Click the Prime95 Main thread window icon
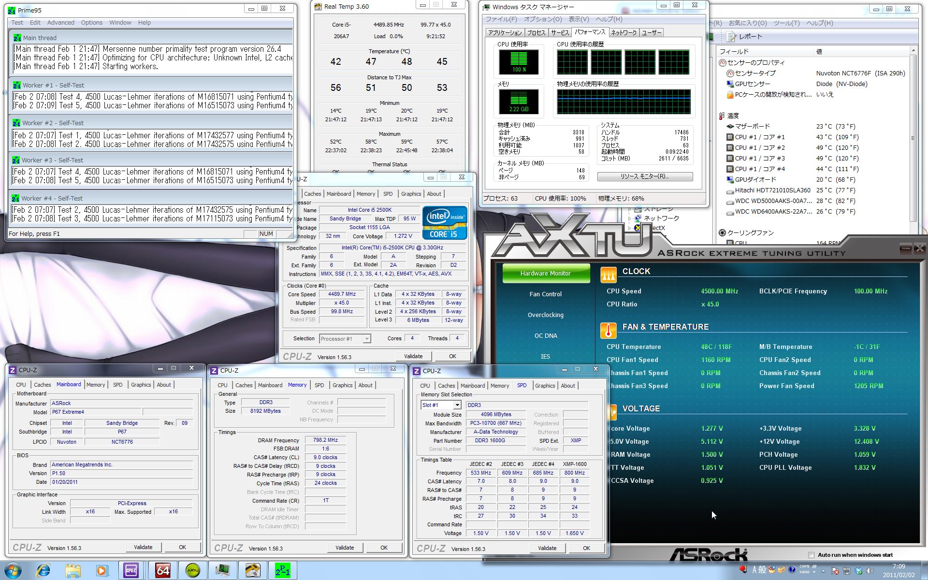Viewport: 928px width, 580px height. (x=17, y=38)
